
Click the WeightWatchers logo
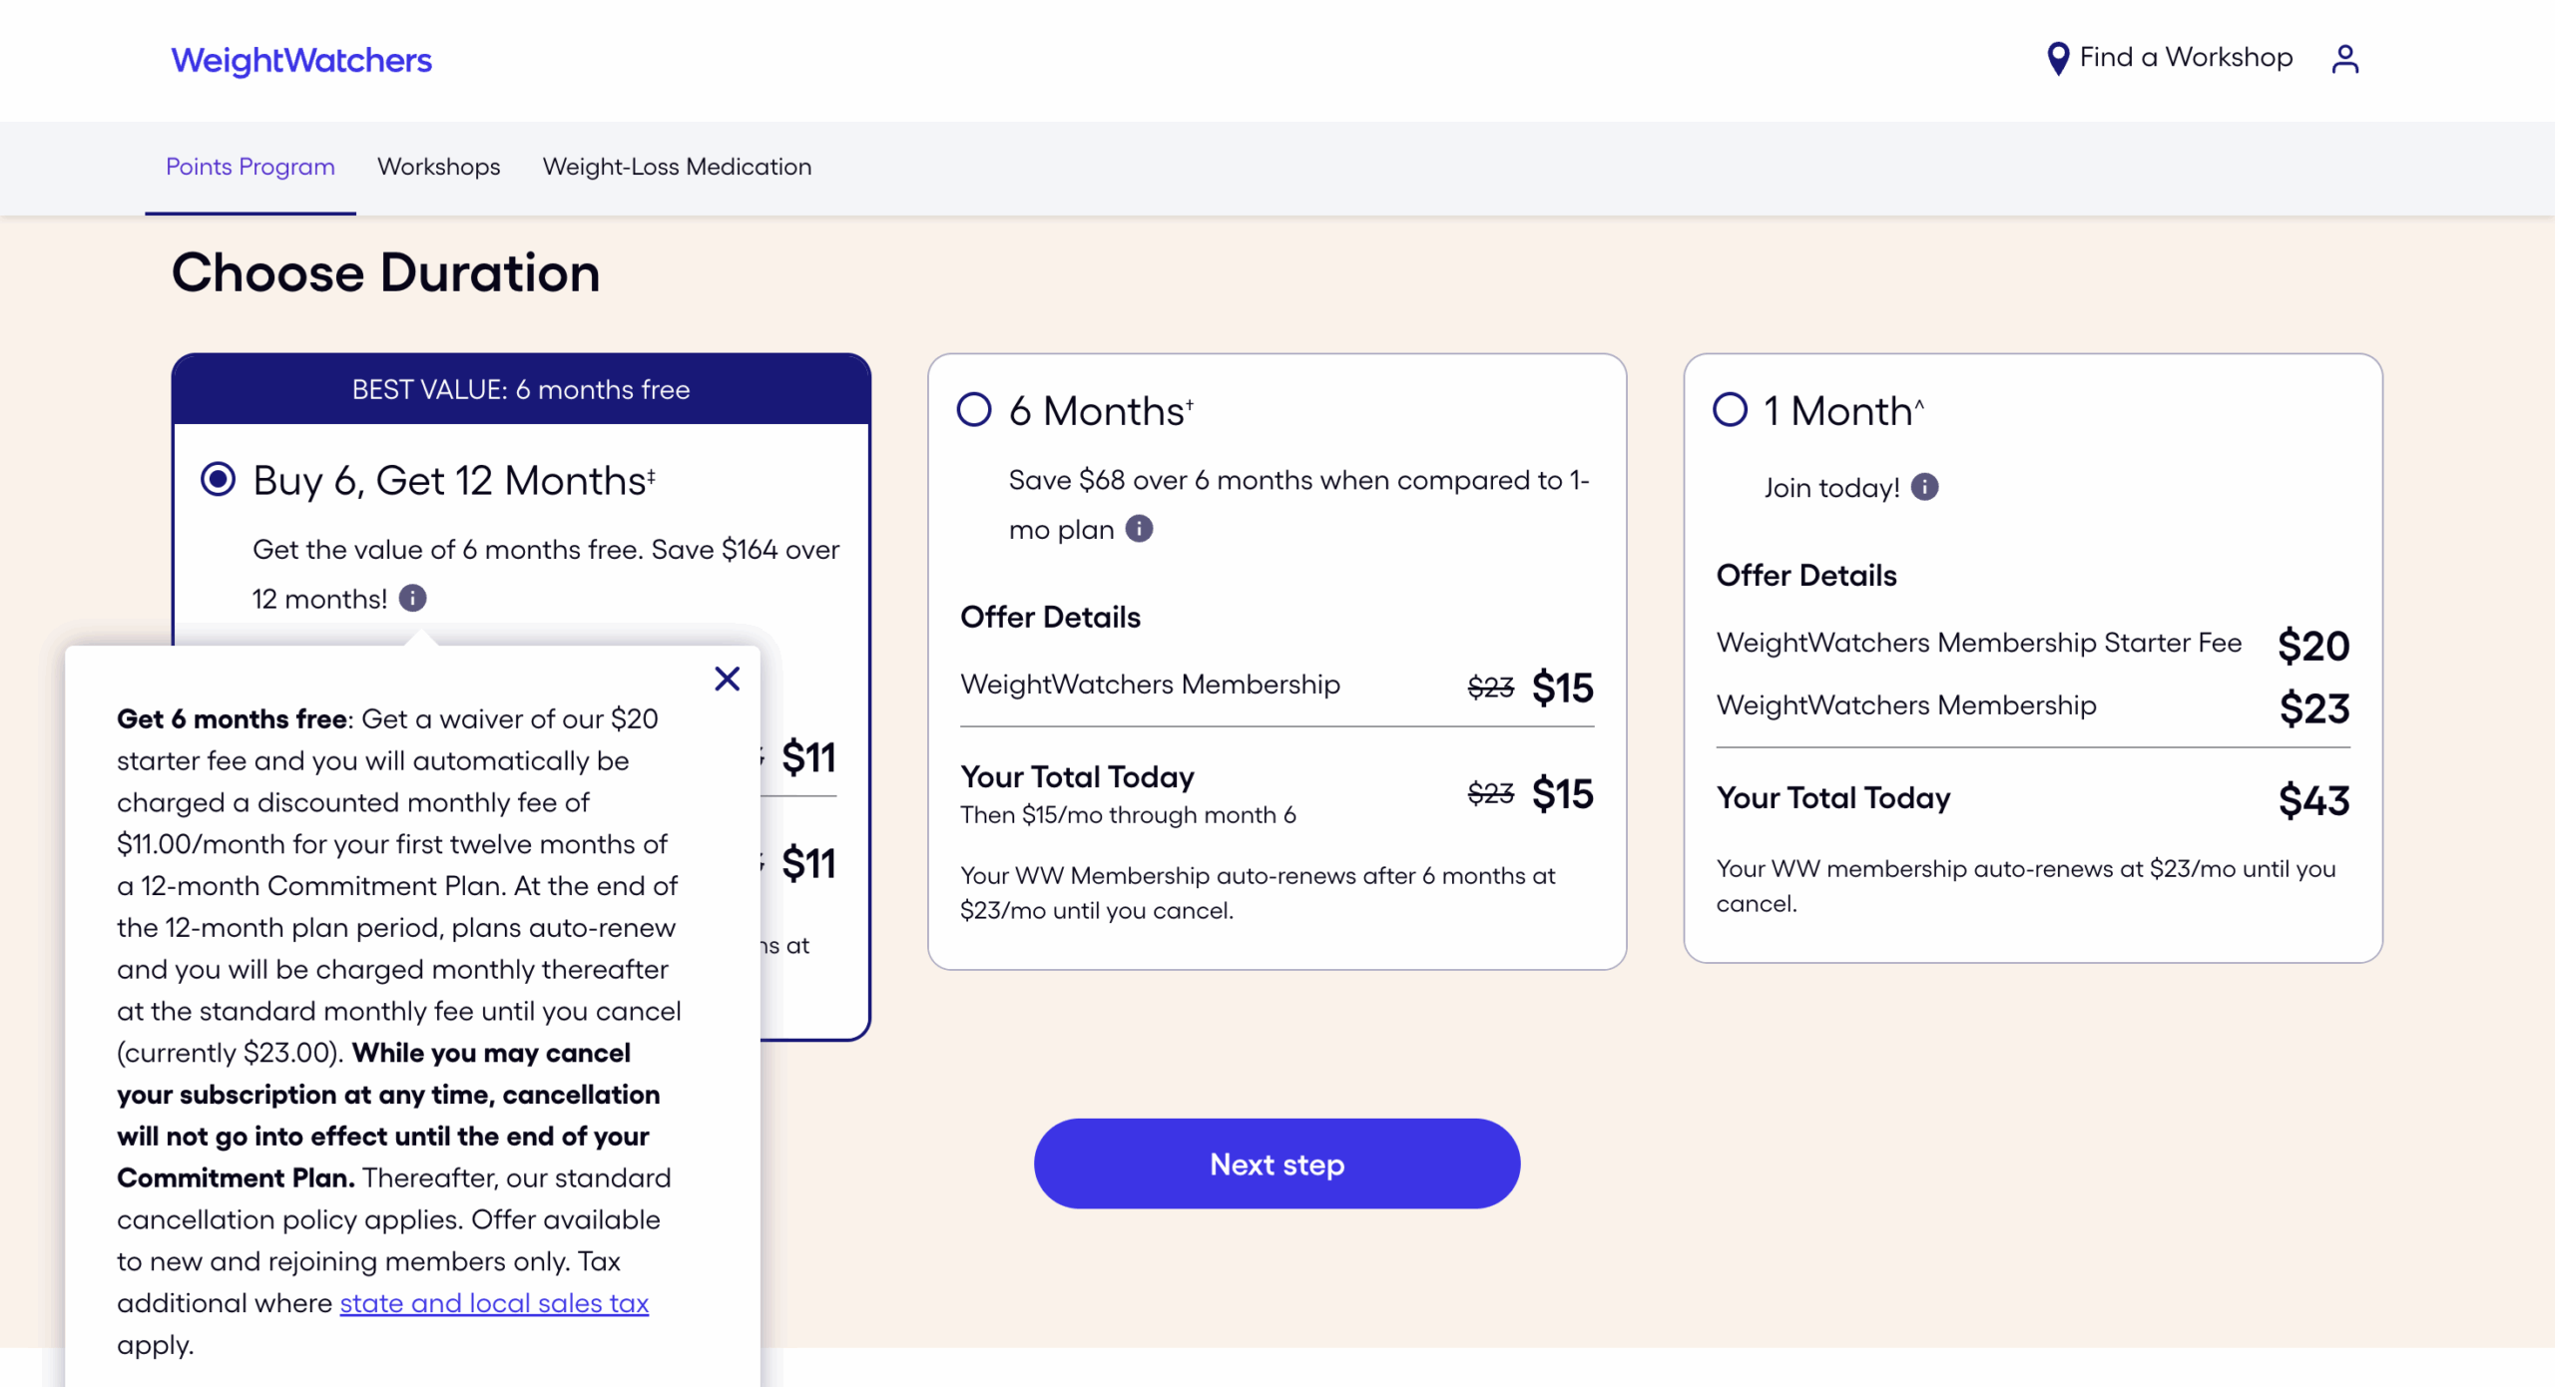point(301,60)
